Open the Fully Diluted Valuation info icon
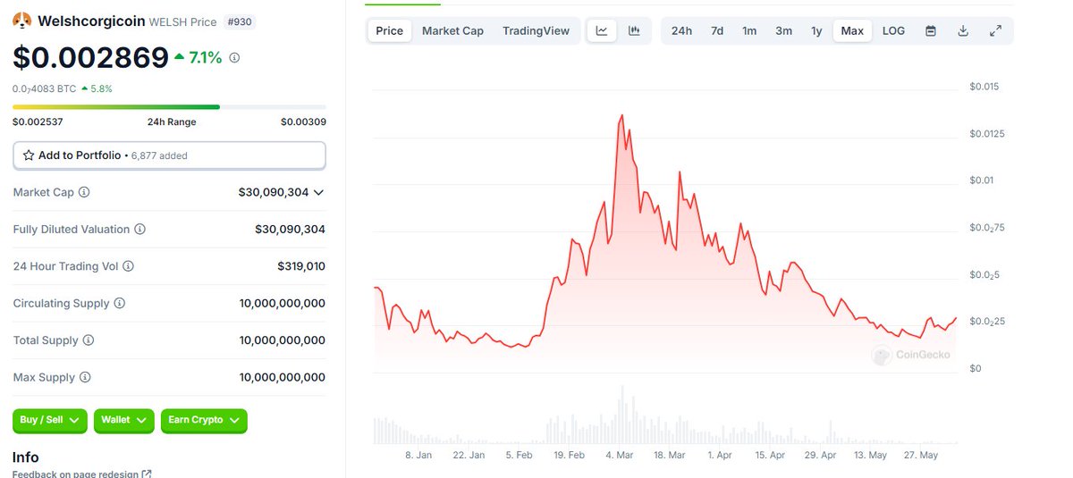The width and height of the screenshot is (1073, 478). pyautogui.click(x=139, y=230)
